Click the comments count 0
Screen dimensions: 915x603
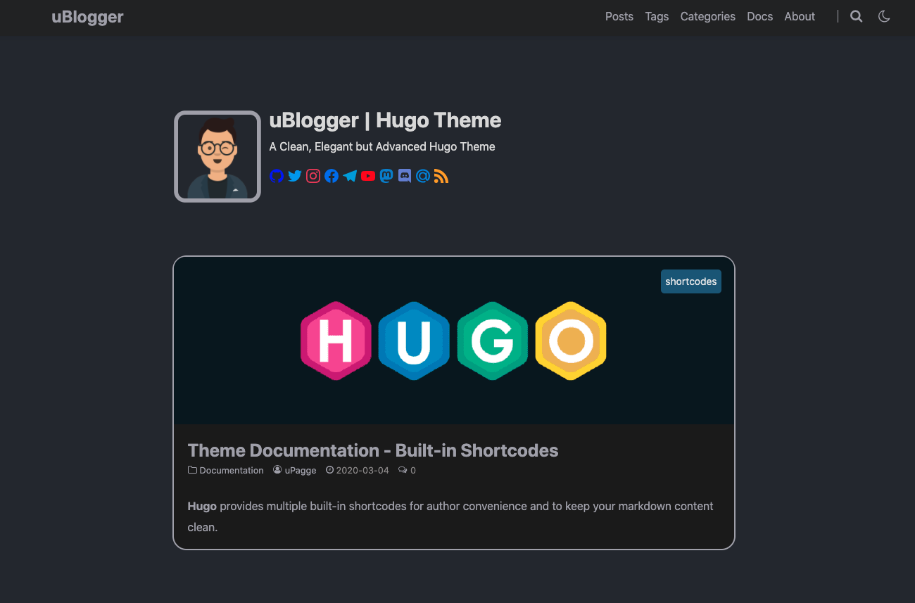click(x=407, y=470)
